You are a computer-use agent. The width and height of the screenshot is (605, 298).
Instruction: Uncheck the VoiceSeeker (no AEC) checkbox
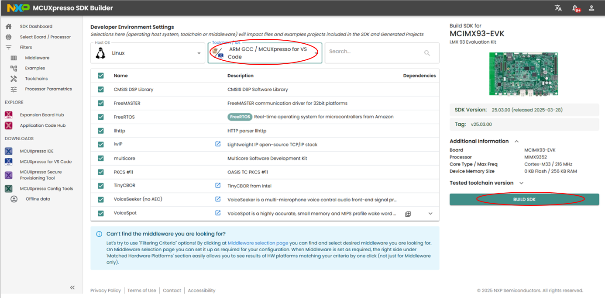pyautogui.click(x=101, y=200)
